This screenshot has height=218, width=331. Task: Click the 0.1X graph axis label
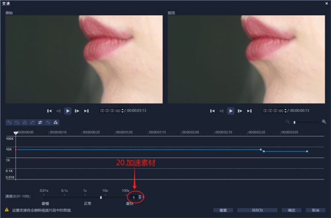coord(9,171)
